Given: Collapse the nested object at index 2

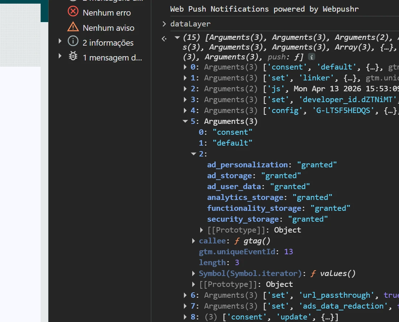Looking at the screenshot, I should [x=194, y=154].
